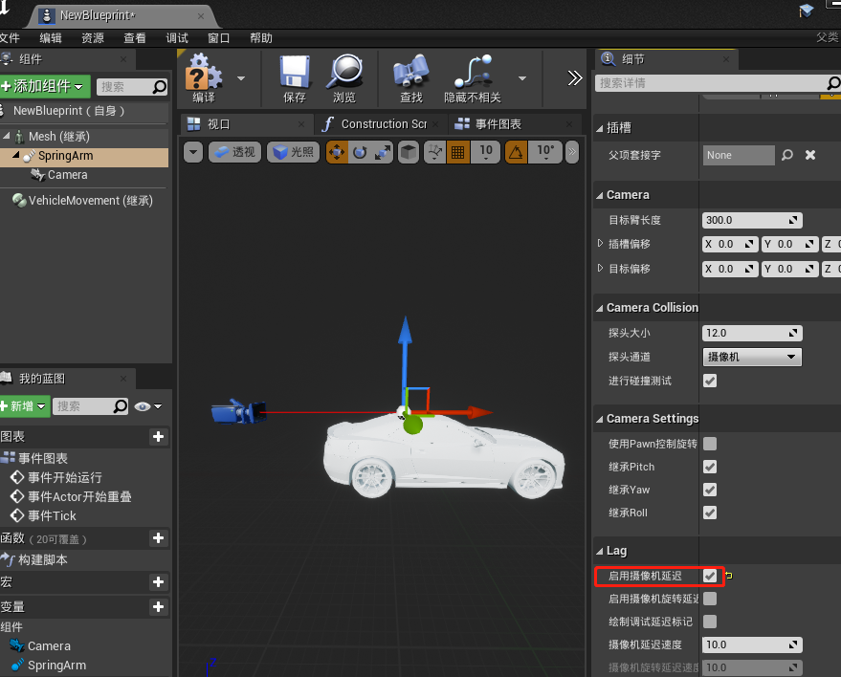Click the camera gizmo in the viewport
Screen dimensions: 841x677
(239, 412)
